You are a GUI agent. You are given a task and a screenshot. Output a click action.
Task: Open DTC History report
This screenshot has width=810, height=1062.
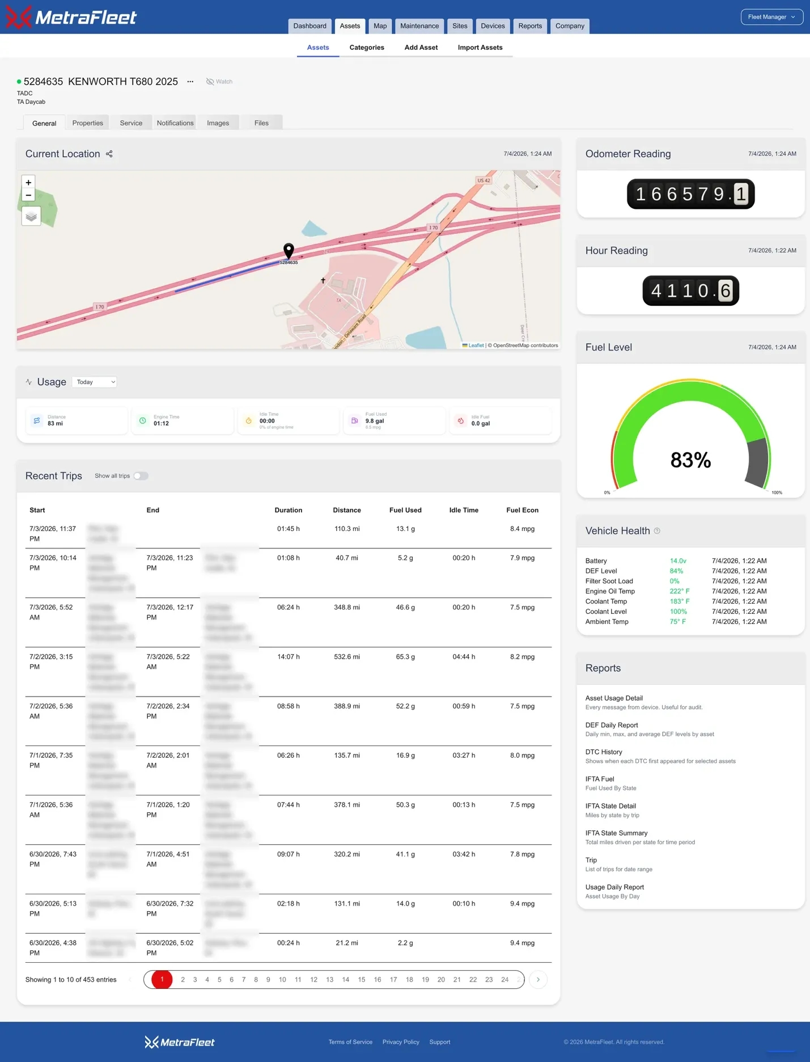tap(604, 752)
